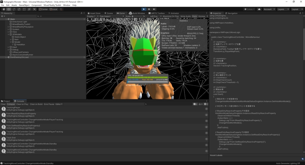Click the Track End log entry icon
Screen dimensions: 305x165
point(4,139)
